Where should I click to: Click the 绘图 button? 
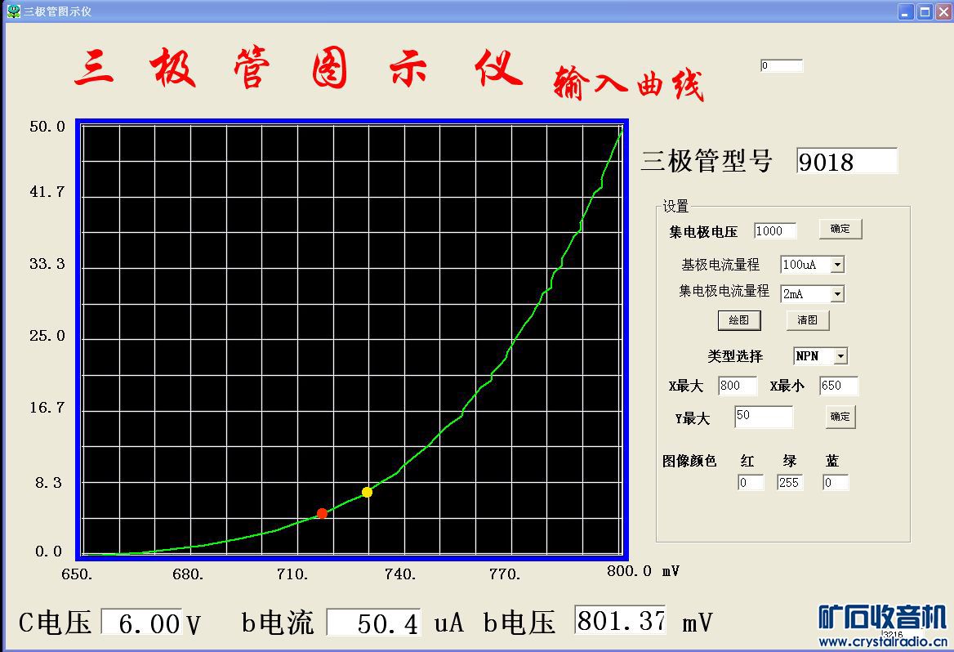coord(739,320)
